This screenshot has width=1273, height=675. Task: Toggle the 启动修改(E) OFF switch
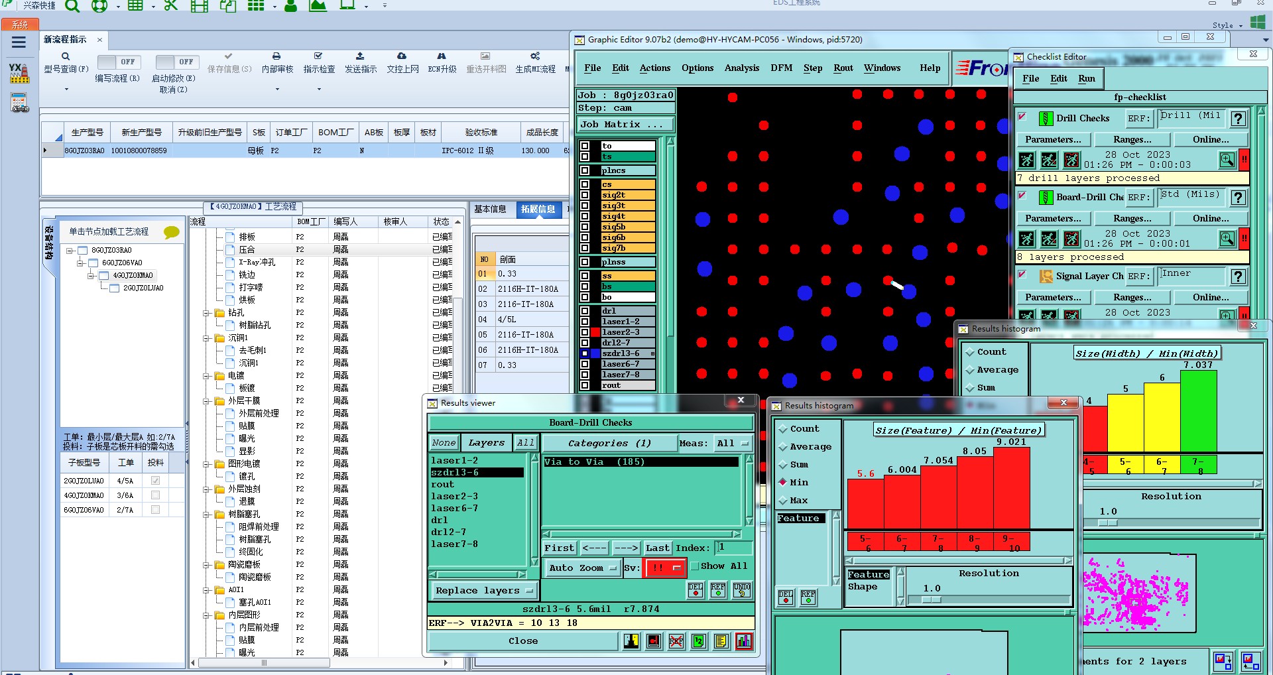[x=178, y=62]
